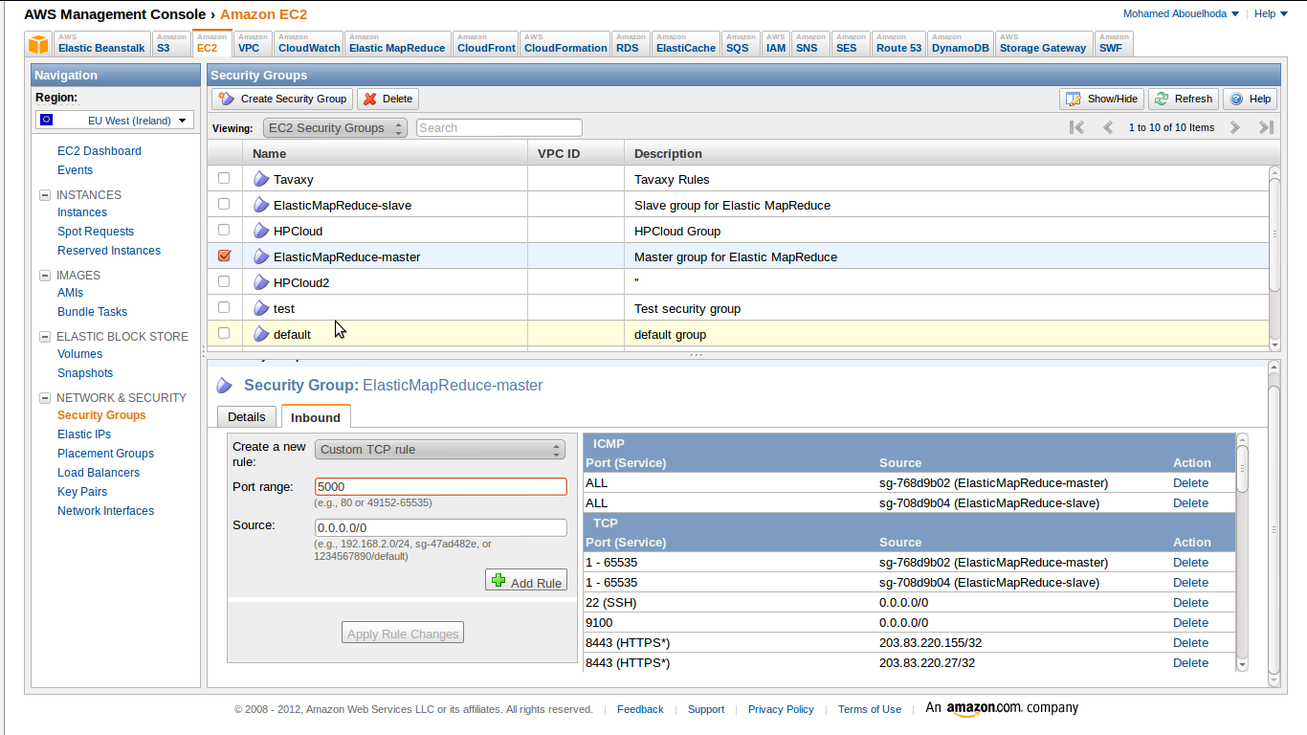Click the Search security groups field
This screenshot has width=1307, height=735.
[498, 127]
